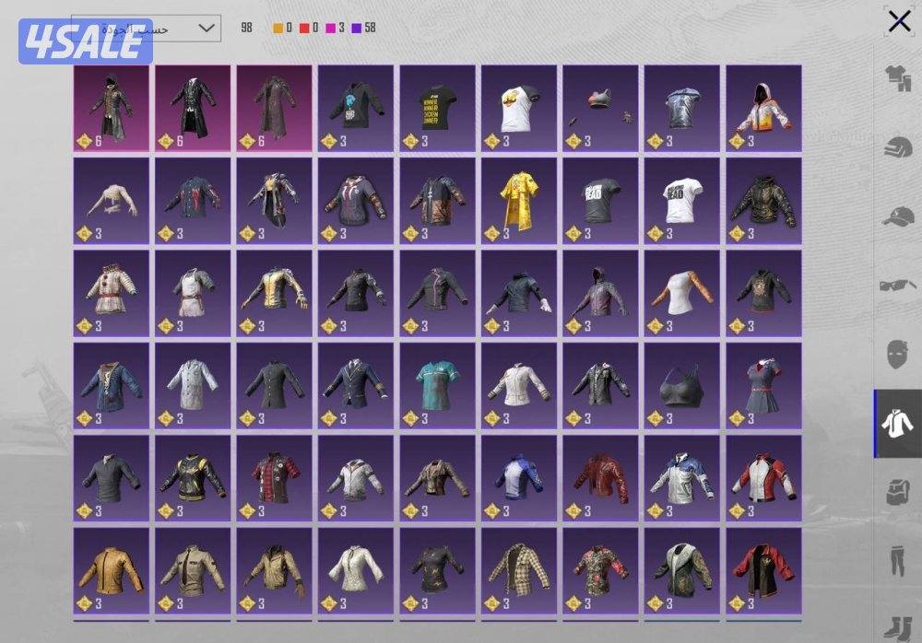Open the sunglasses category icon
922x643 pixels.
coord(898,286)
